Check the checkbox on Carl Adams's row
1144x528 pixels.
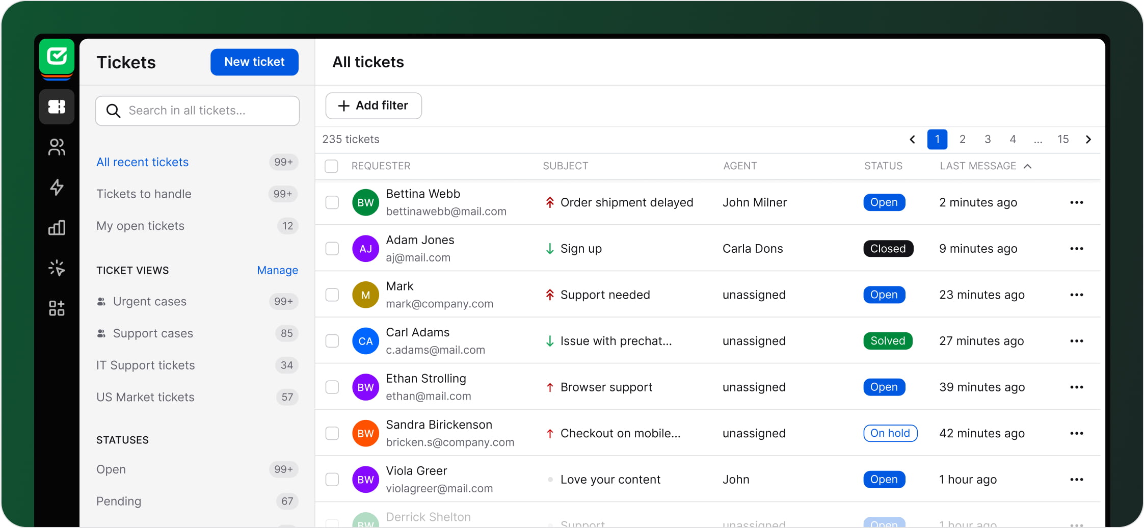[x=332, y=341]
